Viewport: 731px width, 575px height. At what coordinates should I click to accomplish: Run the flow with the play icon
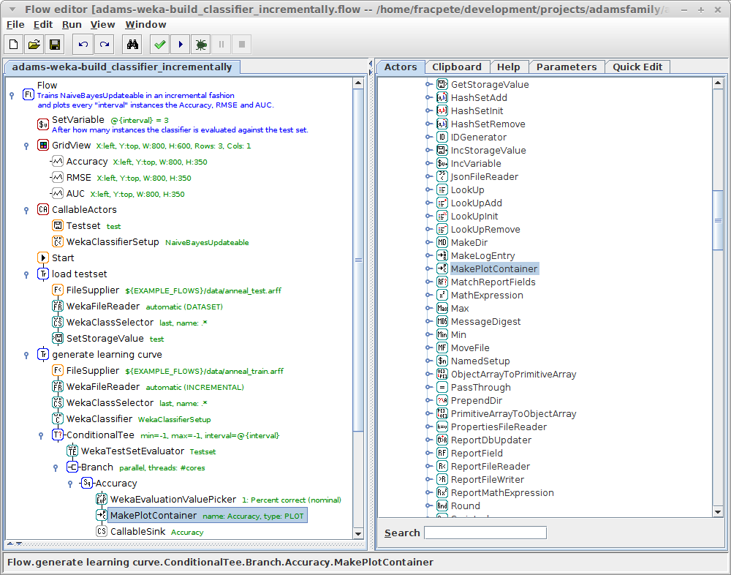click(x=180, y=45)
